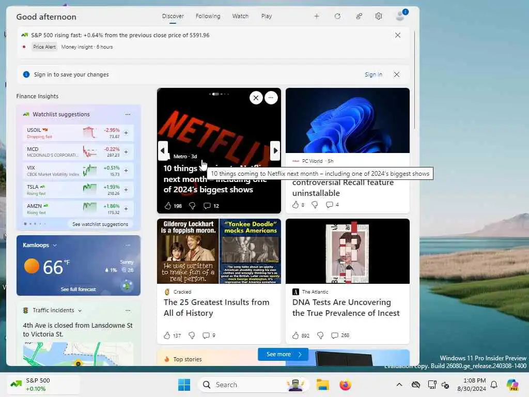The height and width of the screenshot is (397, 529).
Task: Switch to the Following tab
Action: pos(208,16)
